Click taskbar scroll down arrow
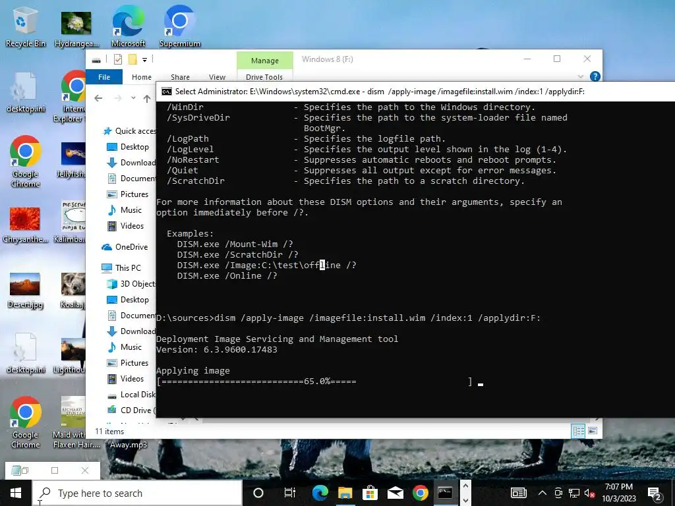675x506 pixels. coord(465,500)
